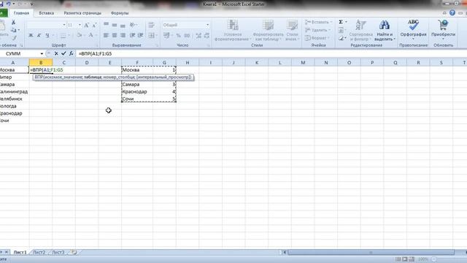
Task: Open the Name Box dropdown arrow
Action: (x=42, y=53)
